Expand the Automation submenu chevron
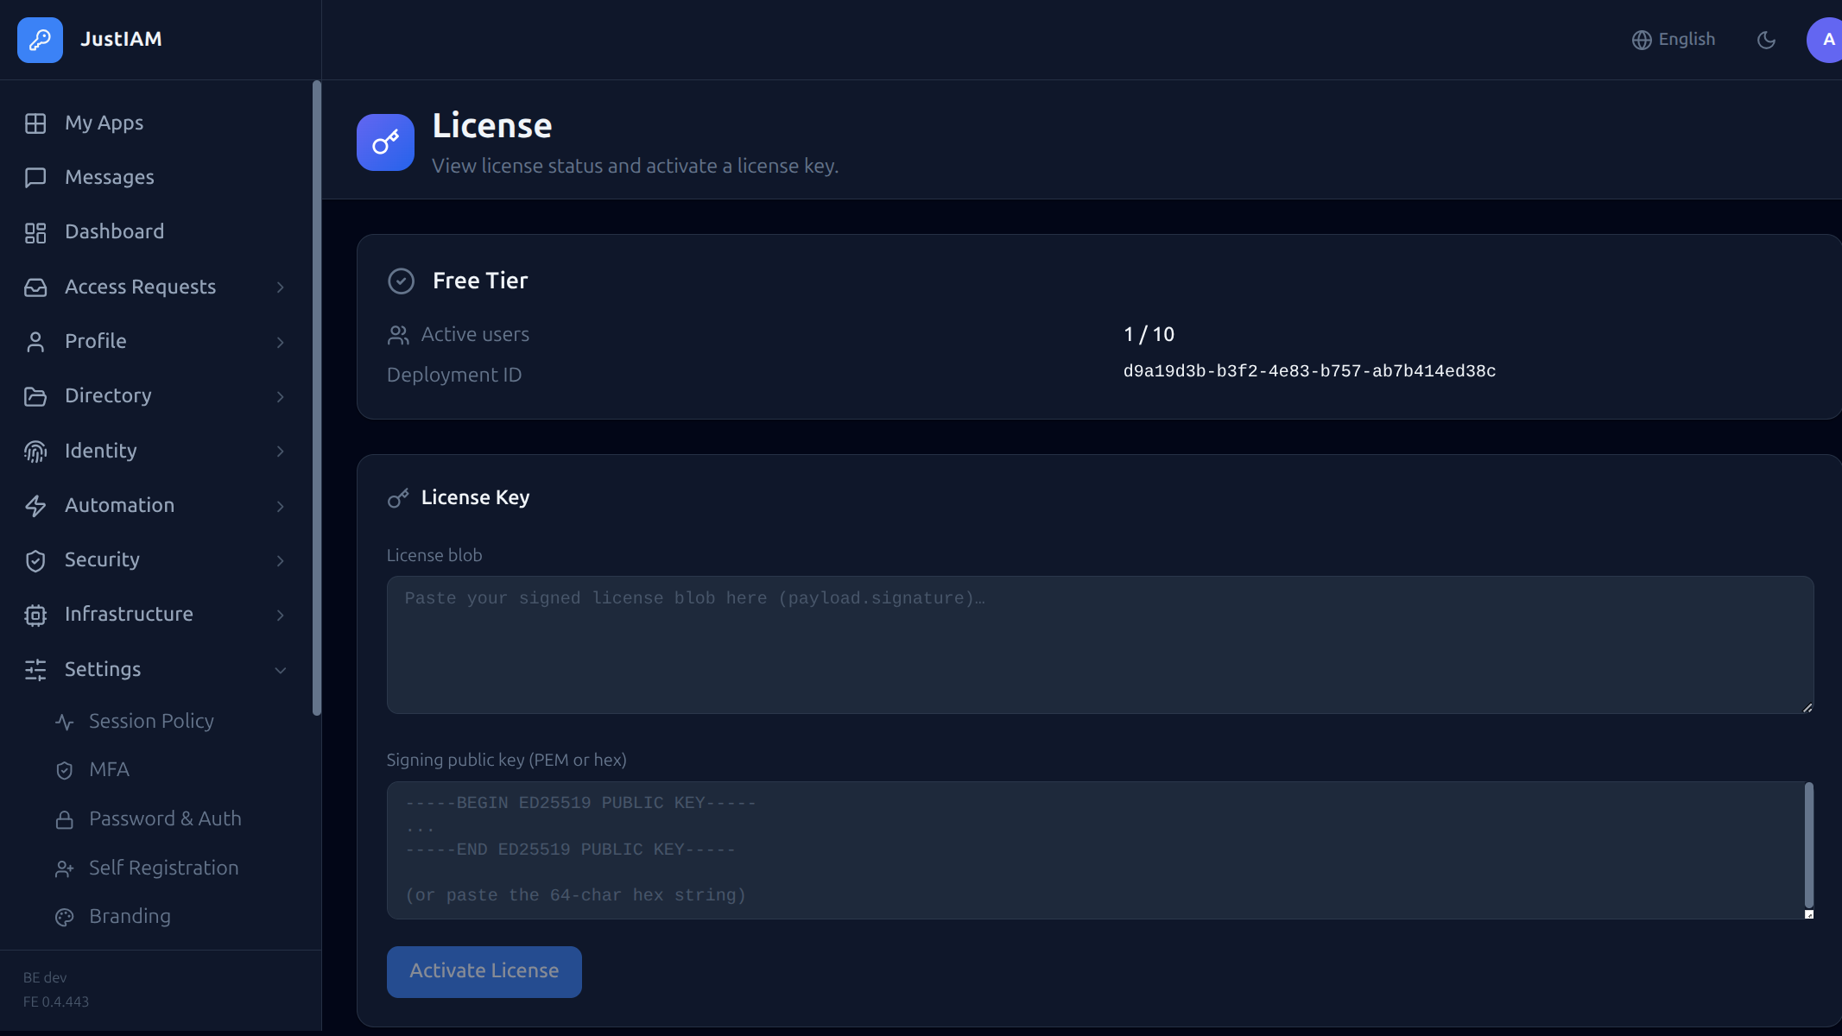The height and width of the screenshot is (1036, 1842). (280, 506)
